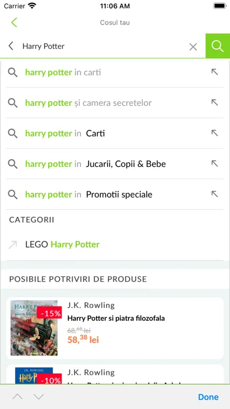The height and width of the screenshot is (409, 230).
Task: Tap fill arrow for 'camera secretelor' suggestion
Action: (x=214, y=102)
